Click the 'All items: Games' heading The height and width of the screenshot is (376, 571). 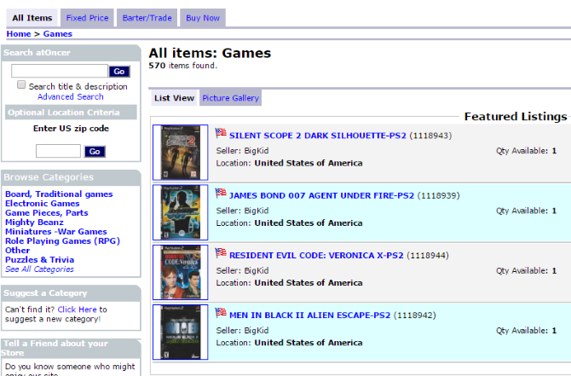pos(210,53)
